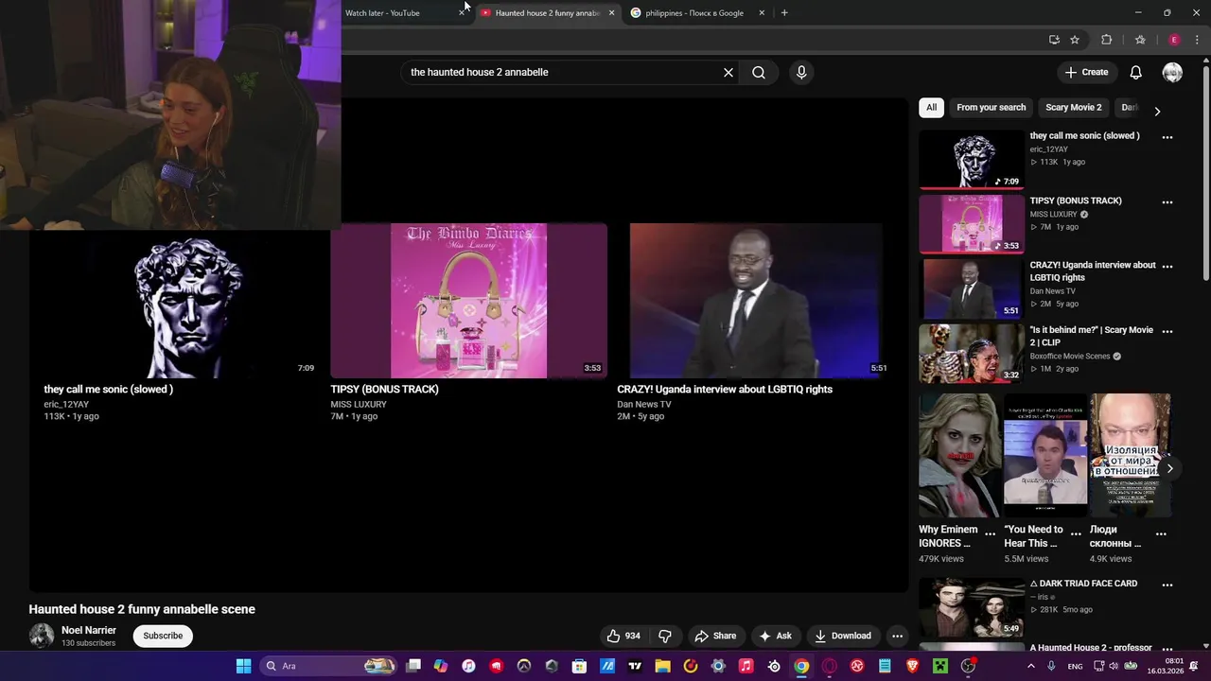This screenshot has width=1211, height=681.
Task: Play the endscreen TIPSY (BONUS TRACK) video
Action: (x=469, y=301)
